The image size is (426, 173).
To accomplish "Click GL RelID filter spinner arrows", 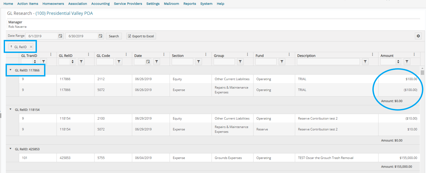I will click(x=72, y=62).
